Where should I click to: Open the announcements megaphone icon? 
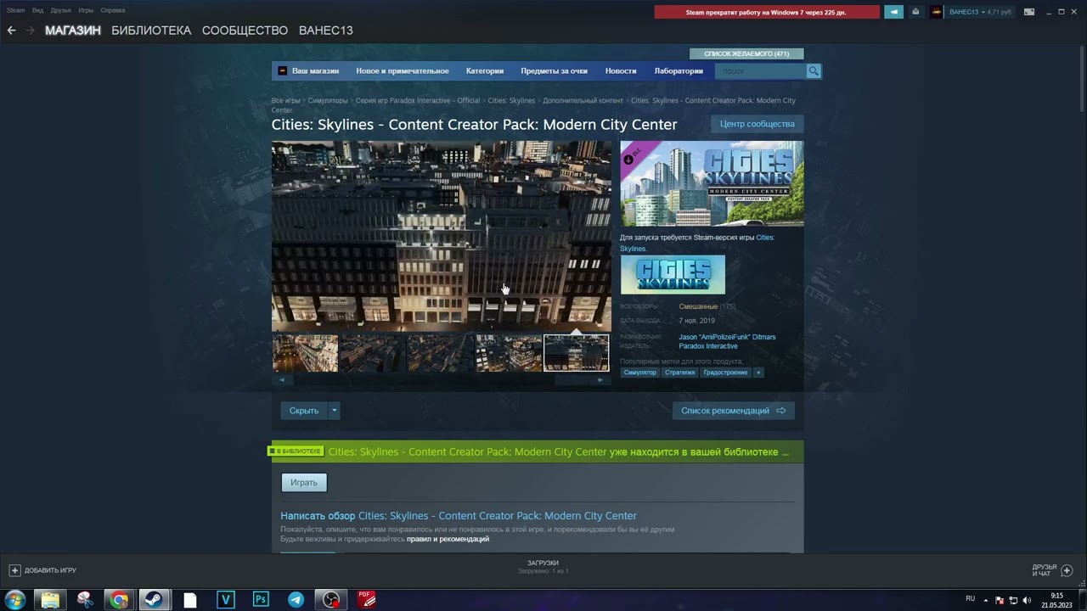(893, 12)
